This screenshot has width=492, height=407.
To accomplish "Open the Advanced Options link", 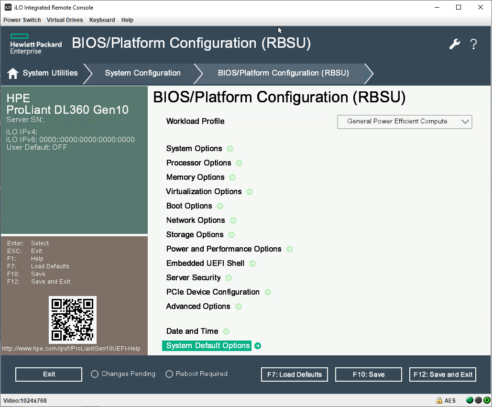I will pyautogui.click(x=198, y=307).
